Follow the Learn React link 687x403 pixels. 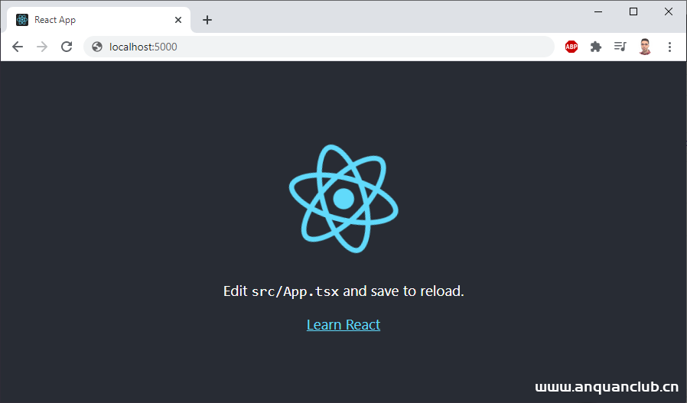coord(343,324)
